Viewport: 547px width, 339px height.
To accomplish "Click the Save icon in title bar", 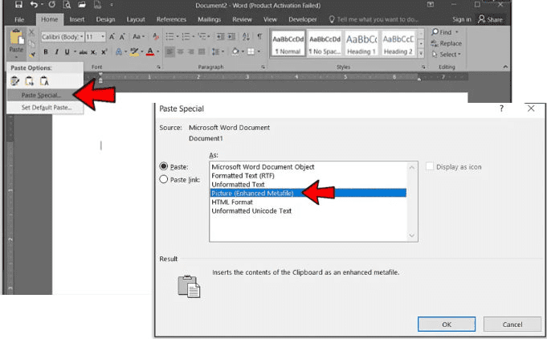I will [18, 5].
